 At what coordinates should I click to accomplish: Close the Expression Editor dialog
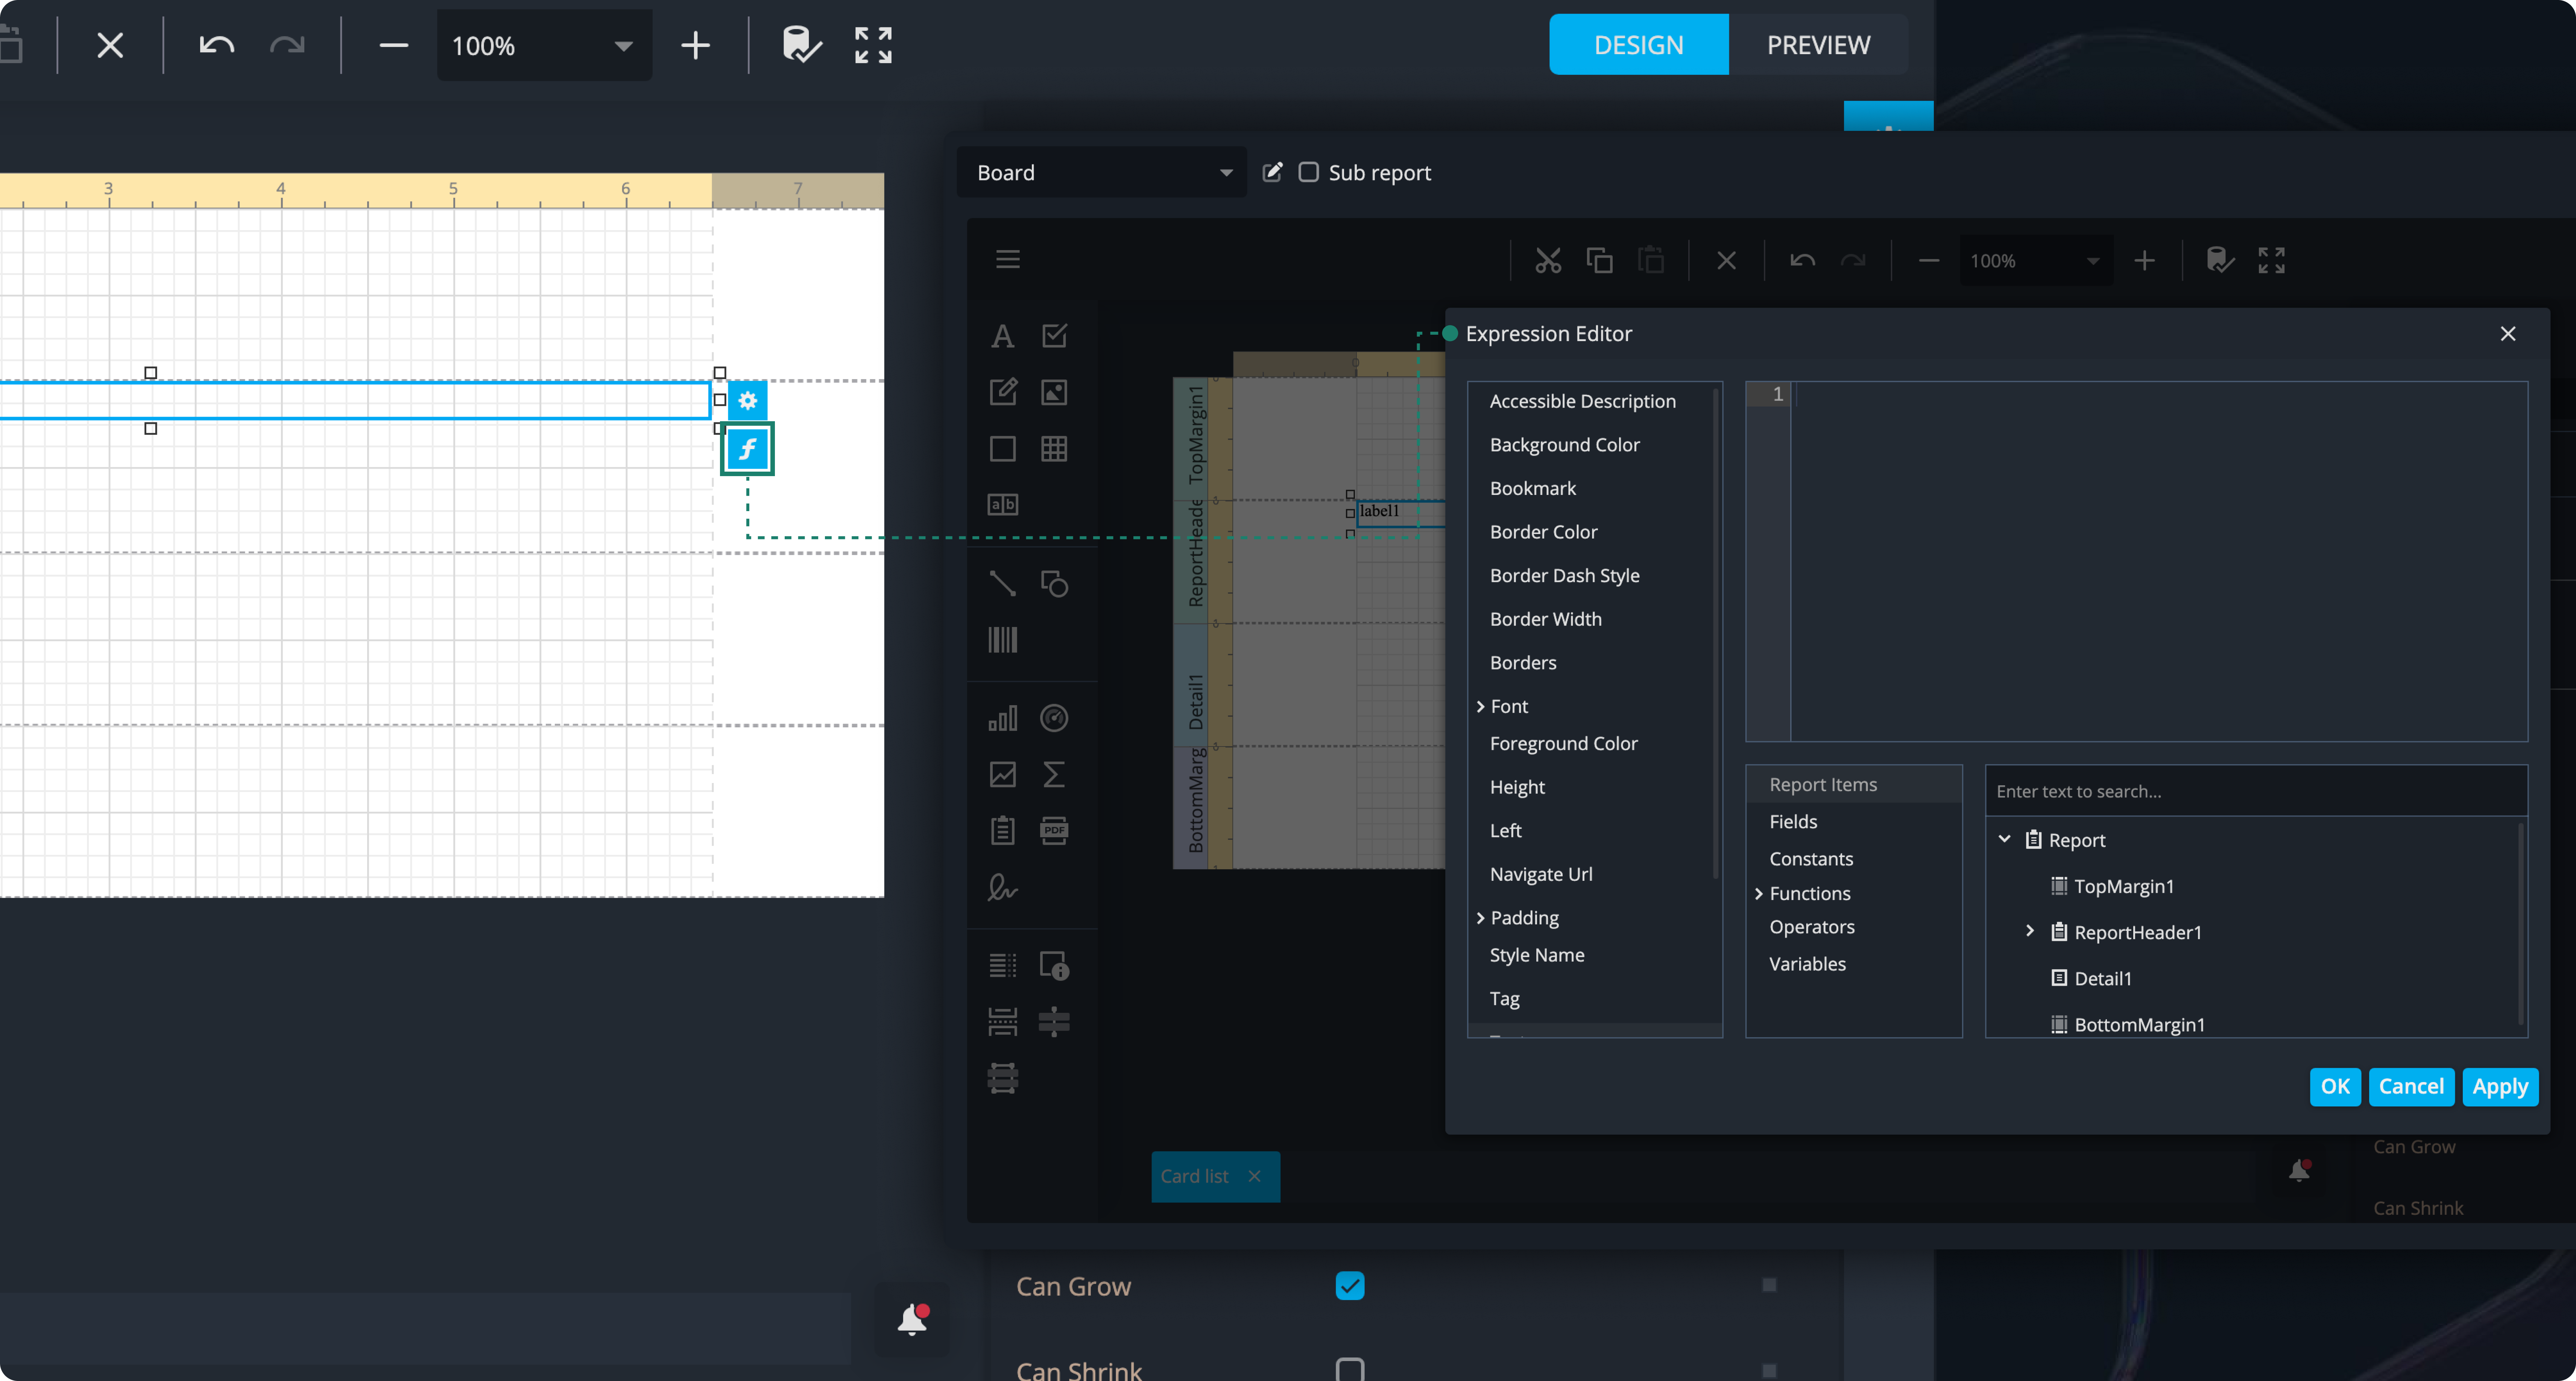pos(2507,334)
